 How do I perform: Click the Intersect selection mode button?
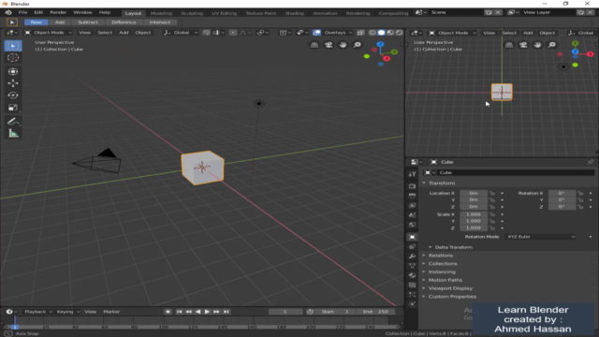(x=160, y=22)
